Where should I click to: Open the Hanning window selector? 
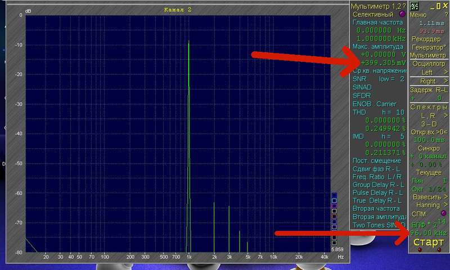445,205
